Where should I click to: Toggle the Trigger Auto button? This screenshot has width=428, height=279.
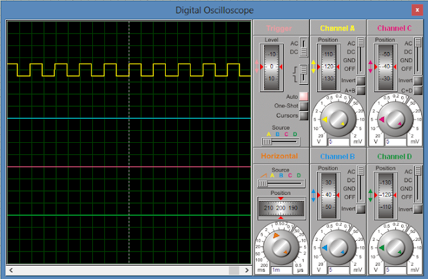[303, 96]
